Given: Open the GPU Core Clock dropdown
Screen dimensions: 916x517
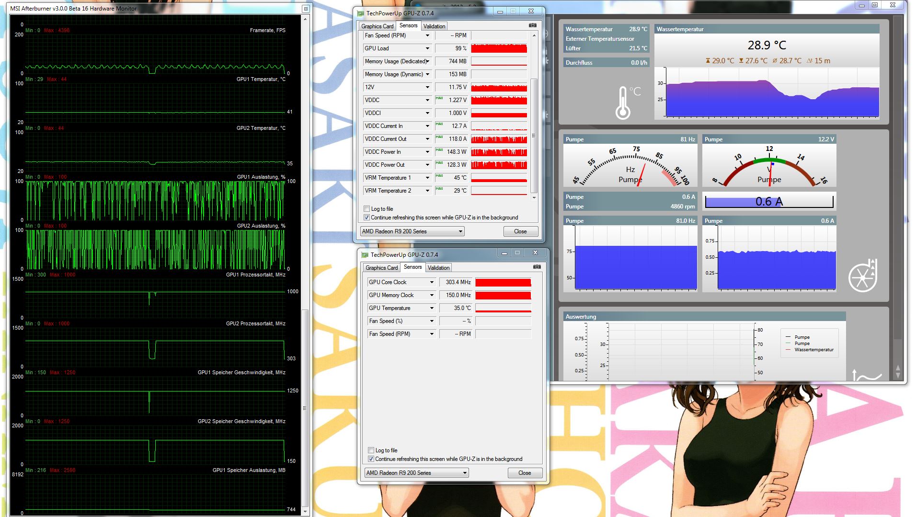Looking at the screenshot, I should (x=432, y=282).
